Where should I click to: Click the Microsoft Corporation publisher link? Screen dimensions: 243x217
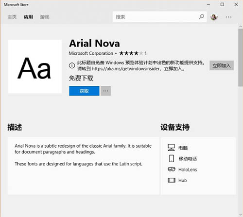[91, 53]
